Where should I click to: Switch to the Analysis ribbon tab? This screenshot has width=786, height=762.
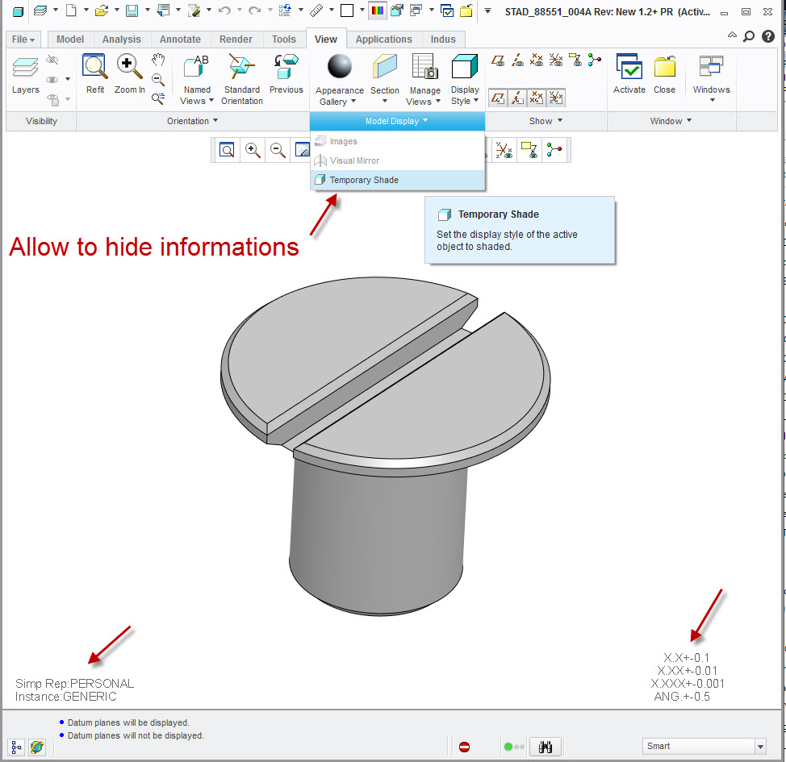[121, 40]
